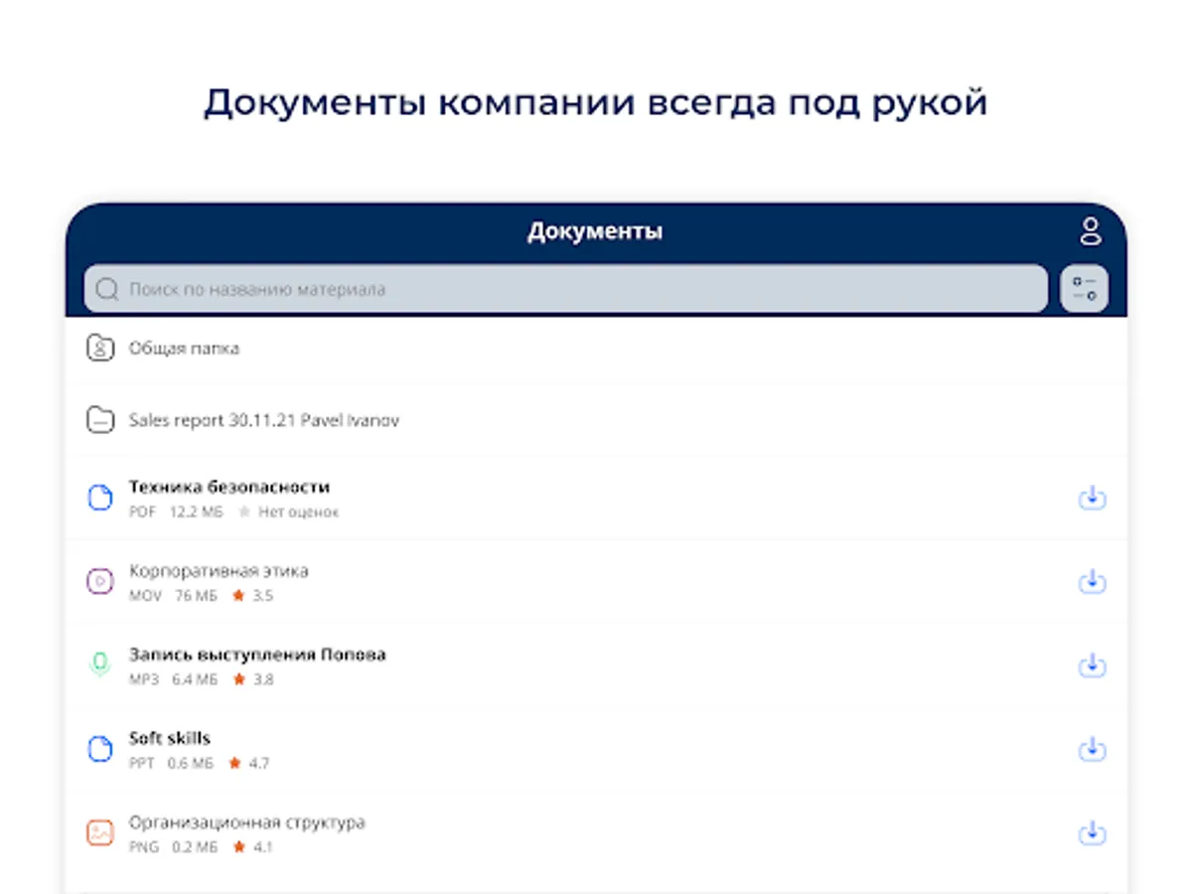Click the PNG format label
Screen dimensions: 1192x894
[x=144, y=847]
